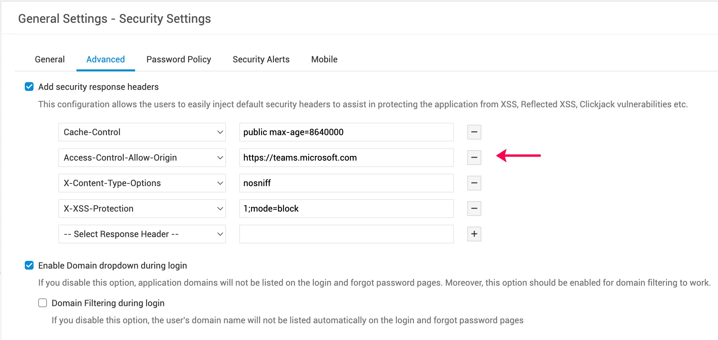Click the teams.microsoft.com value field

[x=346, y=158]
